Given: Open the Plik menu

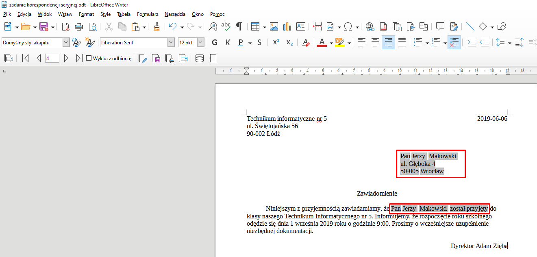Looking at the screenshot, I should coord(7,14).
